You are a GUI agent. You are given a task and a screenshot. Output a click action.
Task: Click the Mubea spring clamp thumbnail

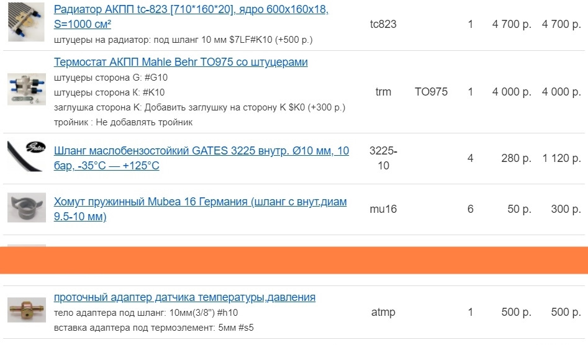pos(26,208)
